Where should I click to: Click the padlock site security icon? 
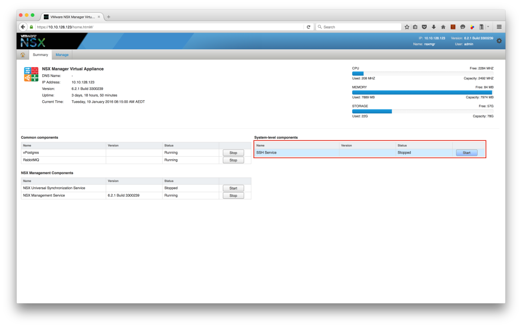tap(31, 27)
